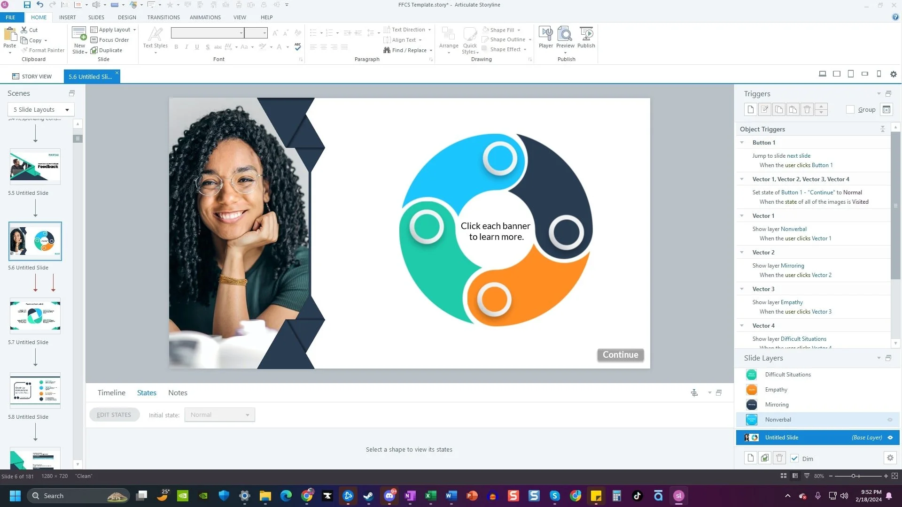Open layer properties gear icon
This screenshot has width=902, height=507.
tap(890, 458)
